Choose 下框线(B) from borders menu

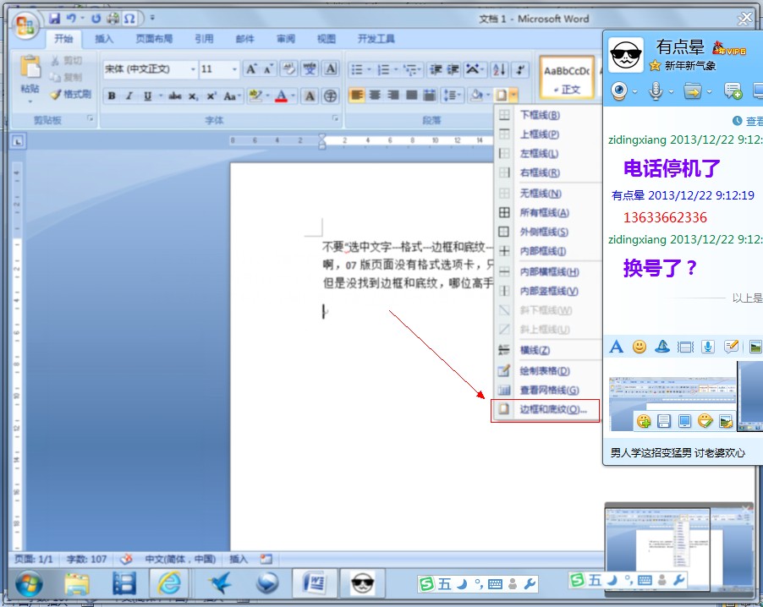(x=547, y=115)
